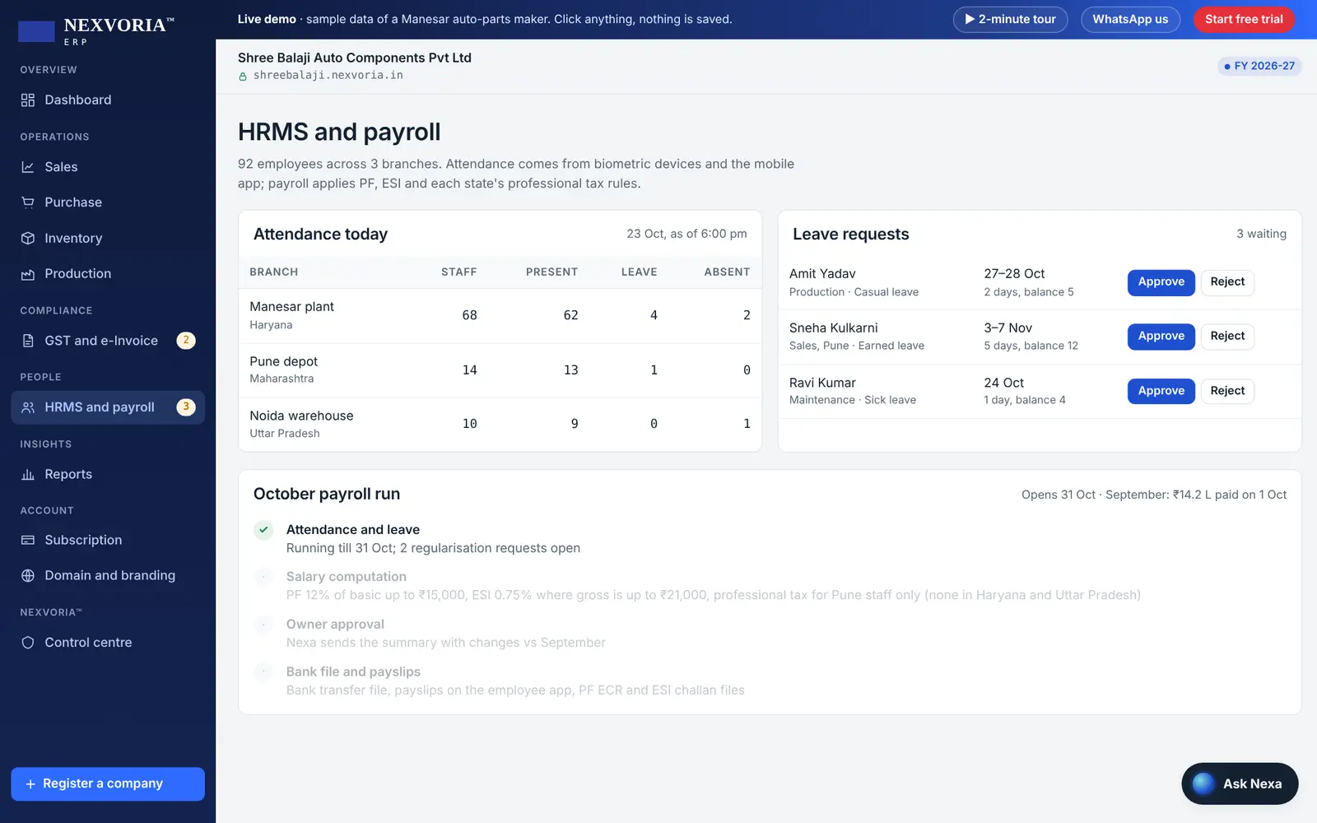
Task: Navigate to Inventory
Action: 108,239
